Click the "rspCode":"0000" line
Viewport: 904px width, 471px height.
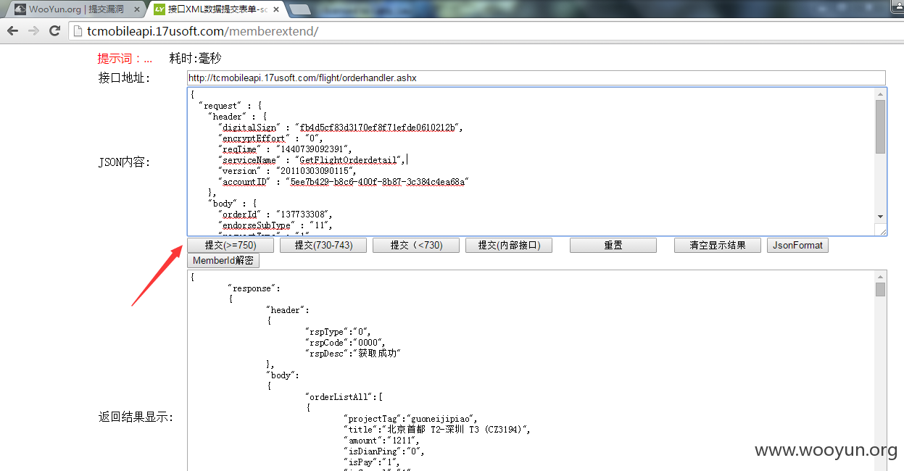click(345, 342)
